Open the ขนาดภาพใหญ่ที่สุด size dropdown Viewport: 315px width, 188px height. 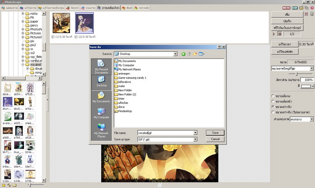(311, 68)
